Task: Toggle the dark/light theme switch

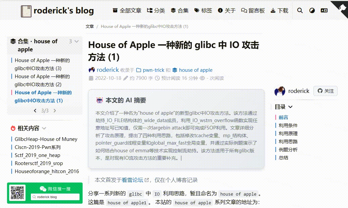Action: [x=312, y=11]
